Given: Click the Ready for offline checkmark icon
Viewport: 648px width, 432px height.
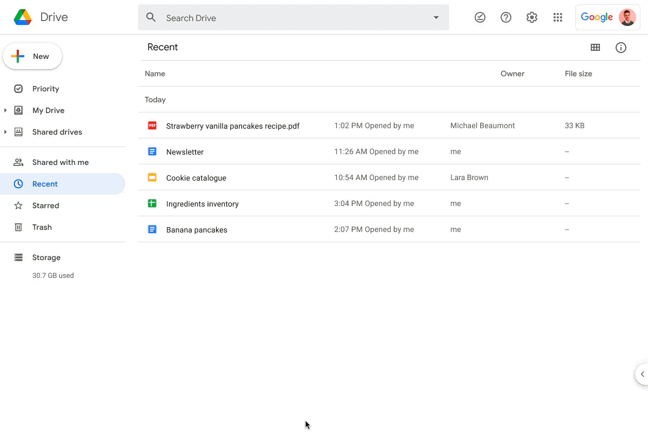Looking at the screenshot, I should [x=480, y=18].
